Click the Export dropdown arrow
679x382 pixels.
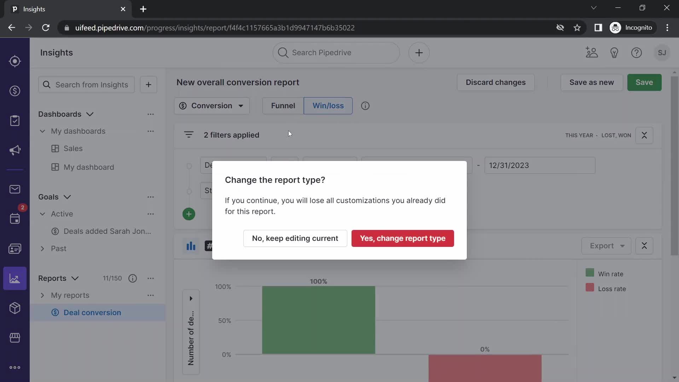pyautogui.click(x=623, y=246)
